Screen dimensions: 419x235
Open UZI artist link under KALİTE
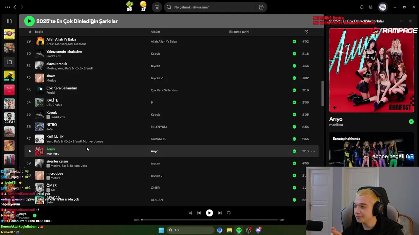coord(49,105)
